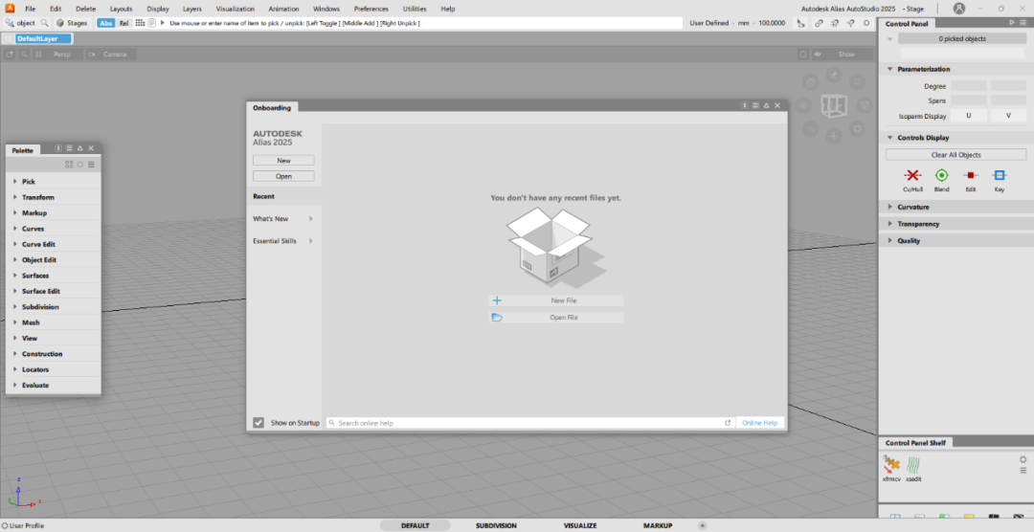Toggle the Cv/Hull controls display icon
The image size is (1034, 532).
(x=912, y=176)
